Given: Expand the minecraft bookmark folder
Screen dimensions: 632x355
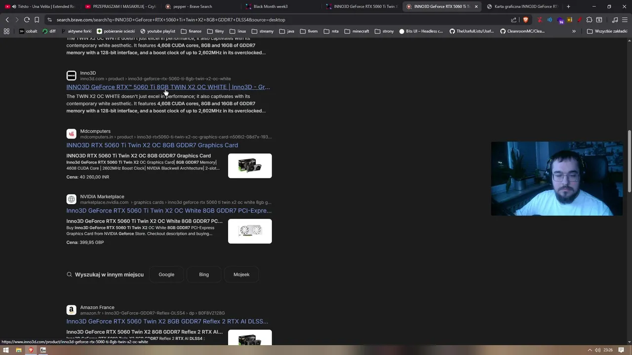Looking at the screenshot, I should [356, 31].
